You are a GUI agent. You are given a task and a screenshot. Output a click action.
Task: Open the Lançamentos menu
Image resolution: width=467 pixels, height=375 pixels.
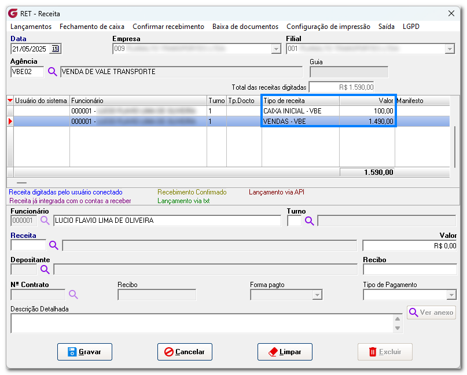(x=31, y=27)
